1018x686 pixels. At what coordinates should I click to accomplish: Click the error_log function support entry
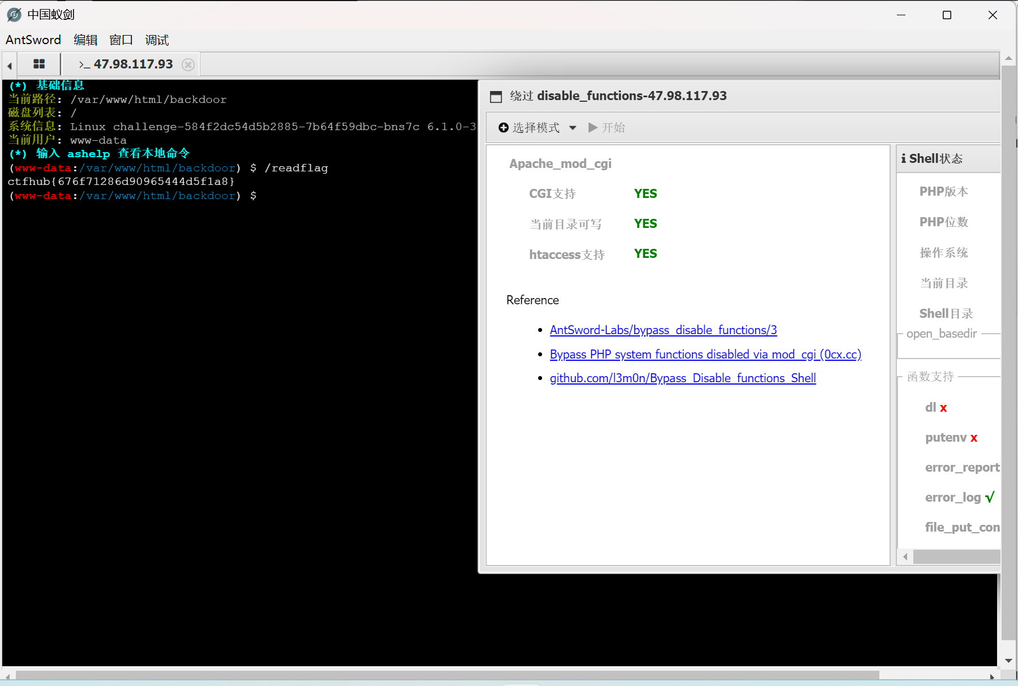(x=960, y=498)
